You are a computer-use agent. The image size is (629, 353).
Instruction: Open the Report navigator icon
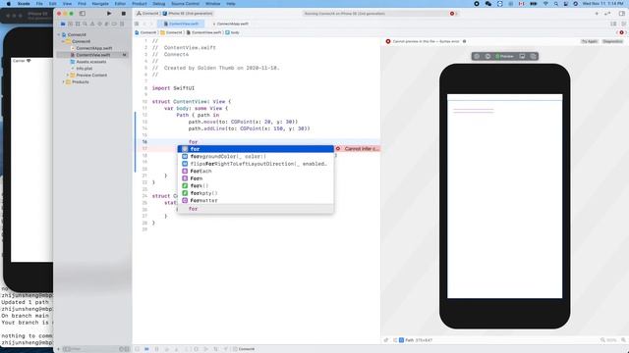click(x=122, y=24)
